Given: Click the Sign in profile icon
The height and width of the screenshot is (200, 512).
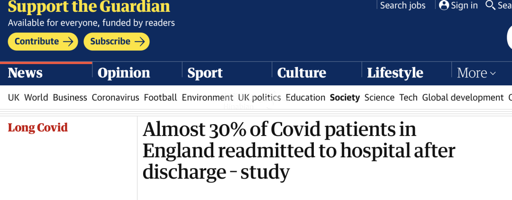Looking at the screenshot, I should [x=444, y=5].
